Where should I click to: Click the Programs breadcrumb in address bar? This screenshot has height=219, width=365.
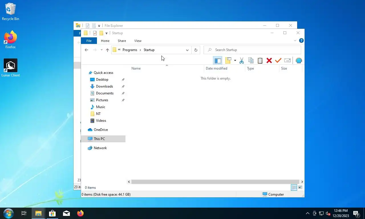pos(130,50)
